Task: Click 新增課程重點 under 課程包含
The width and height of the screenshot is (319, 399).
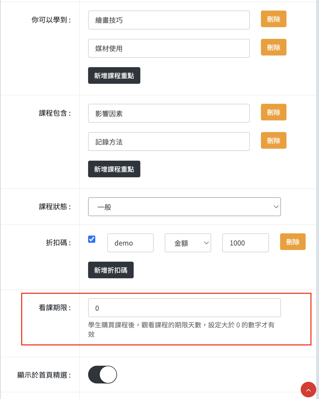Action: tap(114, 169)
